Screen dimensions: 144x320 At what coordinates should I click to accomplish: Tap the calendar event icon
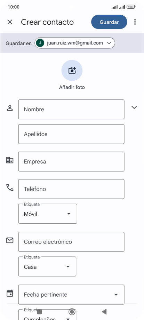pos(10,293)
